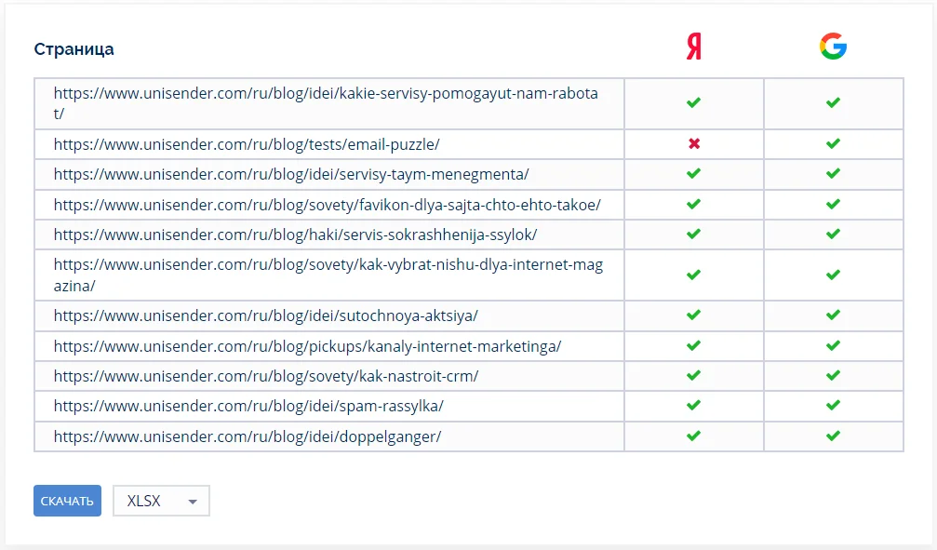Open the idei/doppelganger page link
The height and width of the screenshot is (550, 937).
pyautogui.click(x=247, y=436)
